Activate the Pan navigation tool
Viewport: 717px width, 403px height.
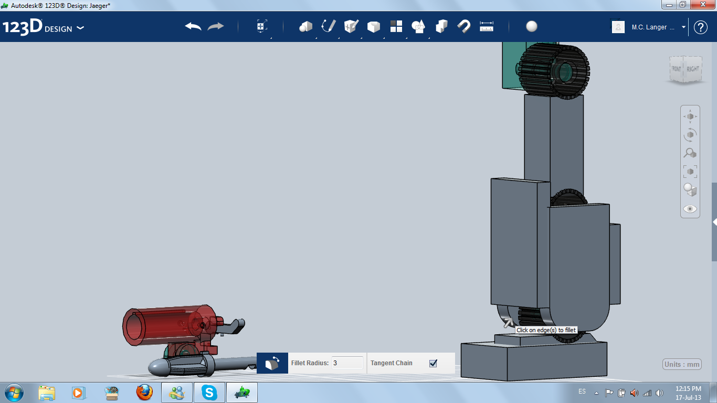[690, 116]
